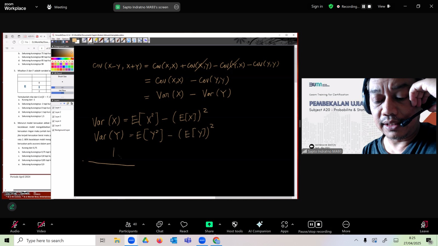
Task: Click the green Share screen icon
Action: coord(209,224)
